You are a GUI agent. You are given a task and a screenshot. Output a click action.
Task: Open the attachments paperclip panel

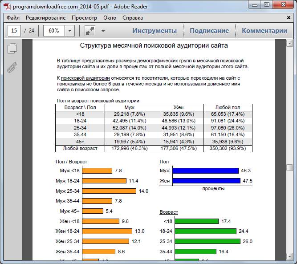(x=12, y=67)
